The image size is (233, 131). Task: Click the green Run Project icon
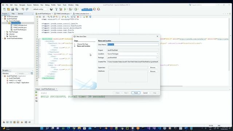click(65, 9)
